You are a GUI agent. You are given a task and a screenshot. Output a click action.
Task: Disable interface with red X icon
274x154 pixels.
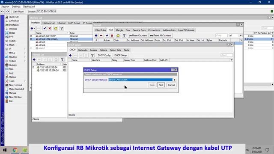pos(50,28)
